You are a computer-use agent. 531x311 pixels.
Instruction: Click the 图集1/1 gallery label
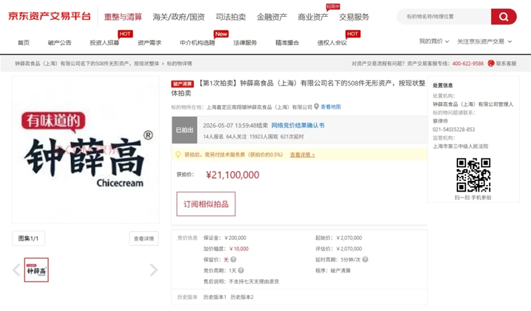(x=29, y=239)
